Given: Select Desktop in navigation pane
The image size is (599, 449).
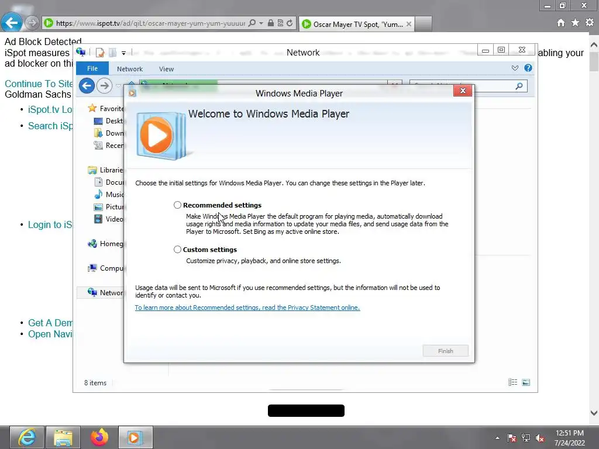Looking at the screenshot, I should click(x=109, y=120).
